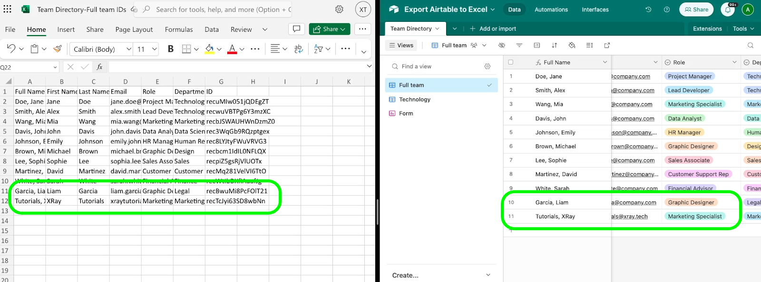The width and height of the screenshot is (761, 282).
Task: Open the Airtable Interfaces tab
Action: 595,9
